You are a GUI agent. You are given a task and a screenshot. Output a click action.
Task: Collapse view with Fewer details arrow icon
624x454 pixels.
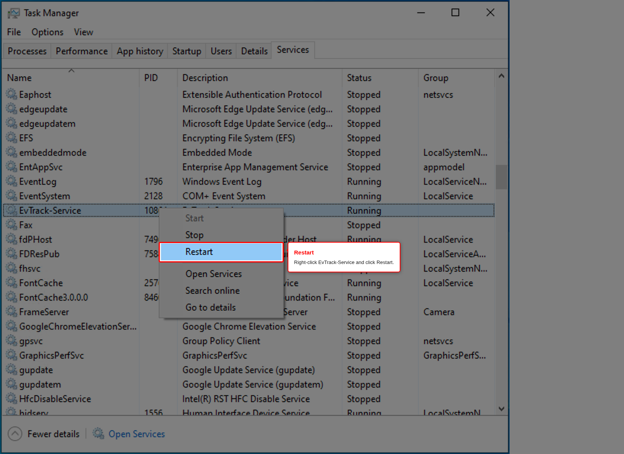pyautogui.click(x=15, y=434)
